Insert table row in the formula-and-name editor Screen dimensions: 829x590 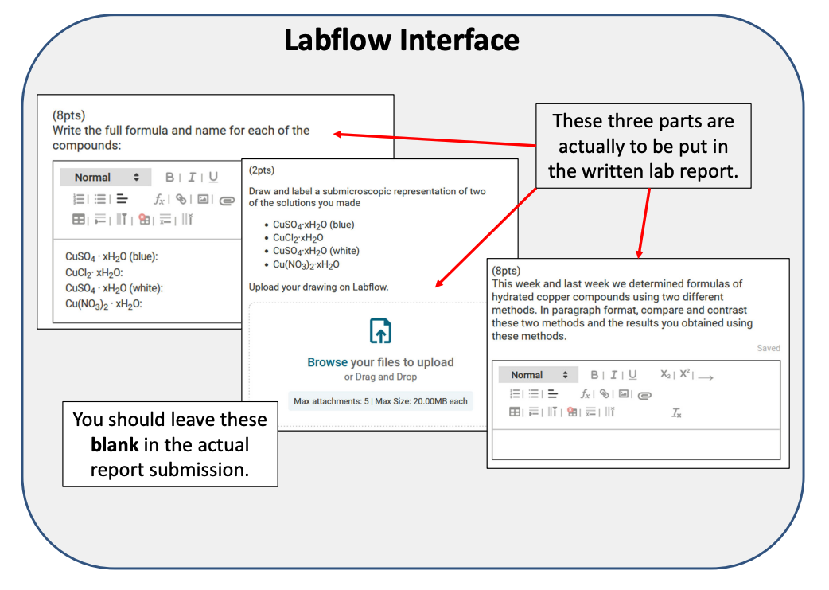point(100,219)
